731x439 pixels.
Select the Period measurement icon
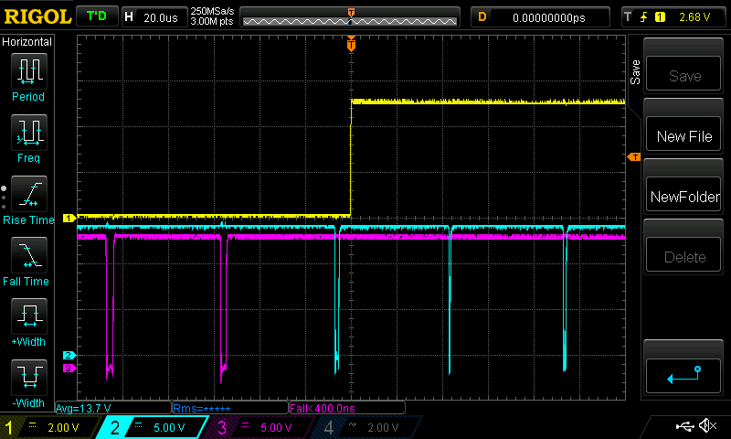pos(28,71)
